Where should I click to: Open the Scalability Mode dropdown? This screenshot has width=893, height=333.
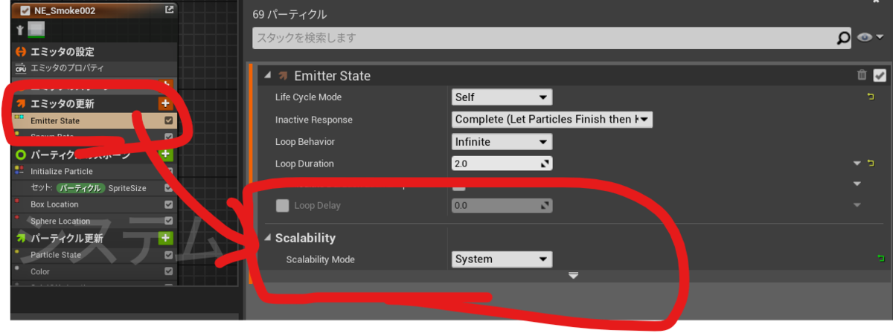pyautogui.click(x=502, y=259)
